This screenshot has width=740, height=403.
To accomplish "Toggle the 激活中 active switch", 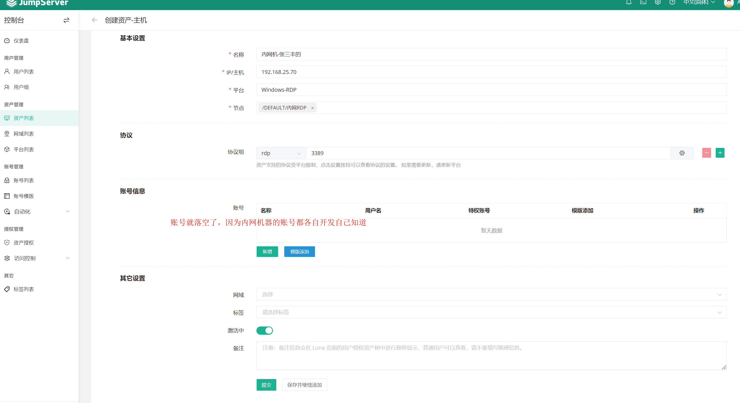I will (x=264, y=331).
